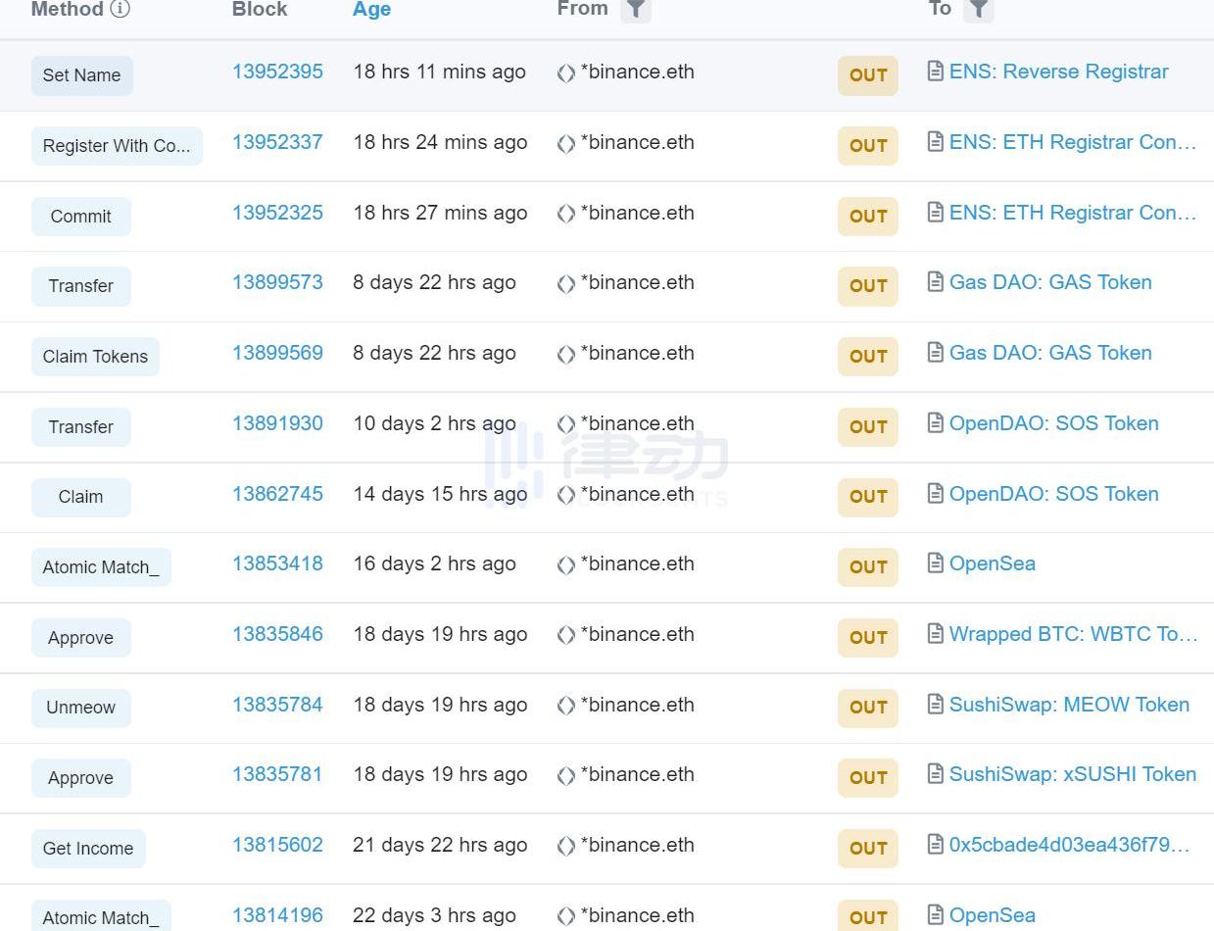The image size is (1214, 931).
Task: Open the SushiSwap: xSUSHI Token contract link
Action: point(1072,774)
